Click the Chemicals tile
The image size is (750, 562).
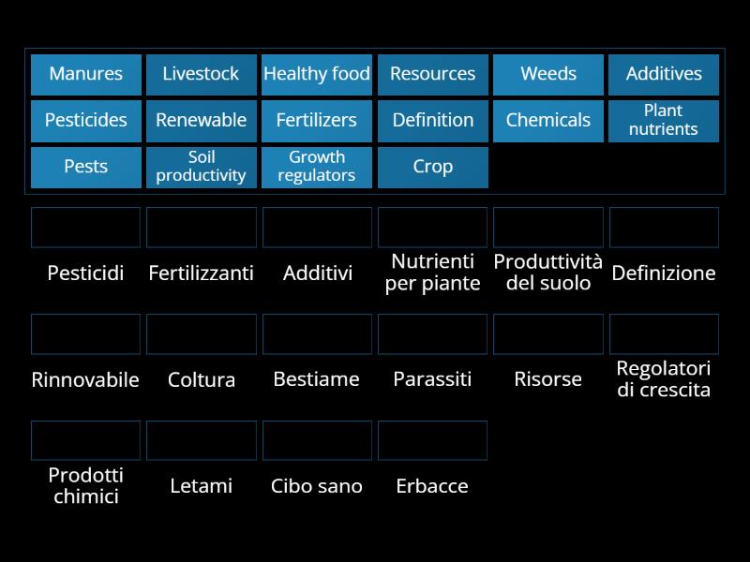coord(547,121)
